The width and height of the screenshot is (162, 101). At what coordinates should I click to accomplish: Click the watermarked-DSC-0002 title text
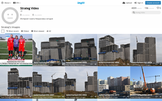pyautogui.click(x=76, y=95)
